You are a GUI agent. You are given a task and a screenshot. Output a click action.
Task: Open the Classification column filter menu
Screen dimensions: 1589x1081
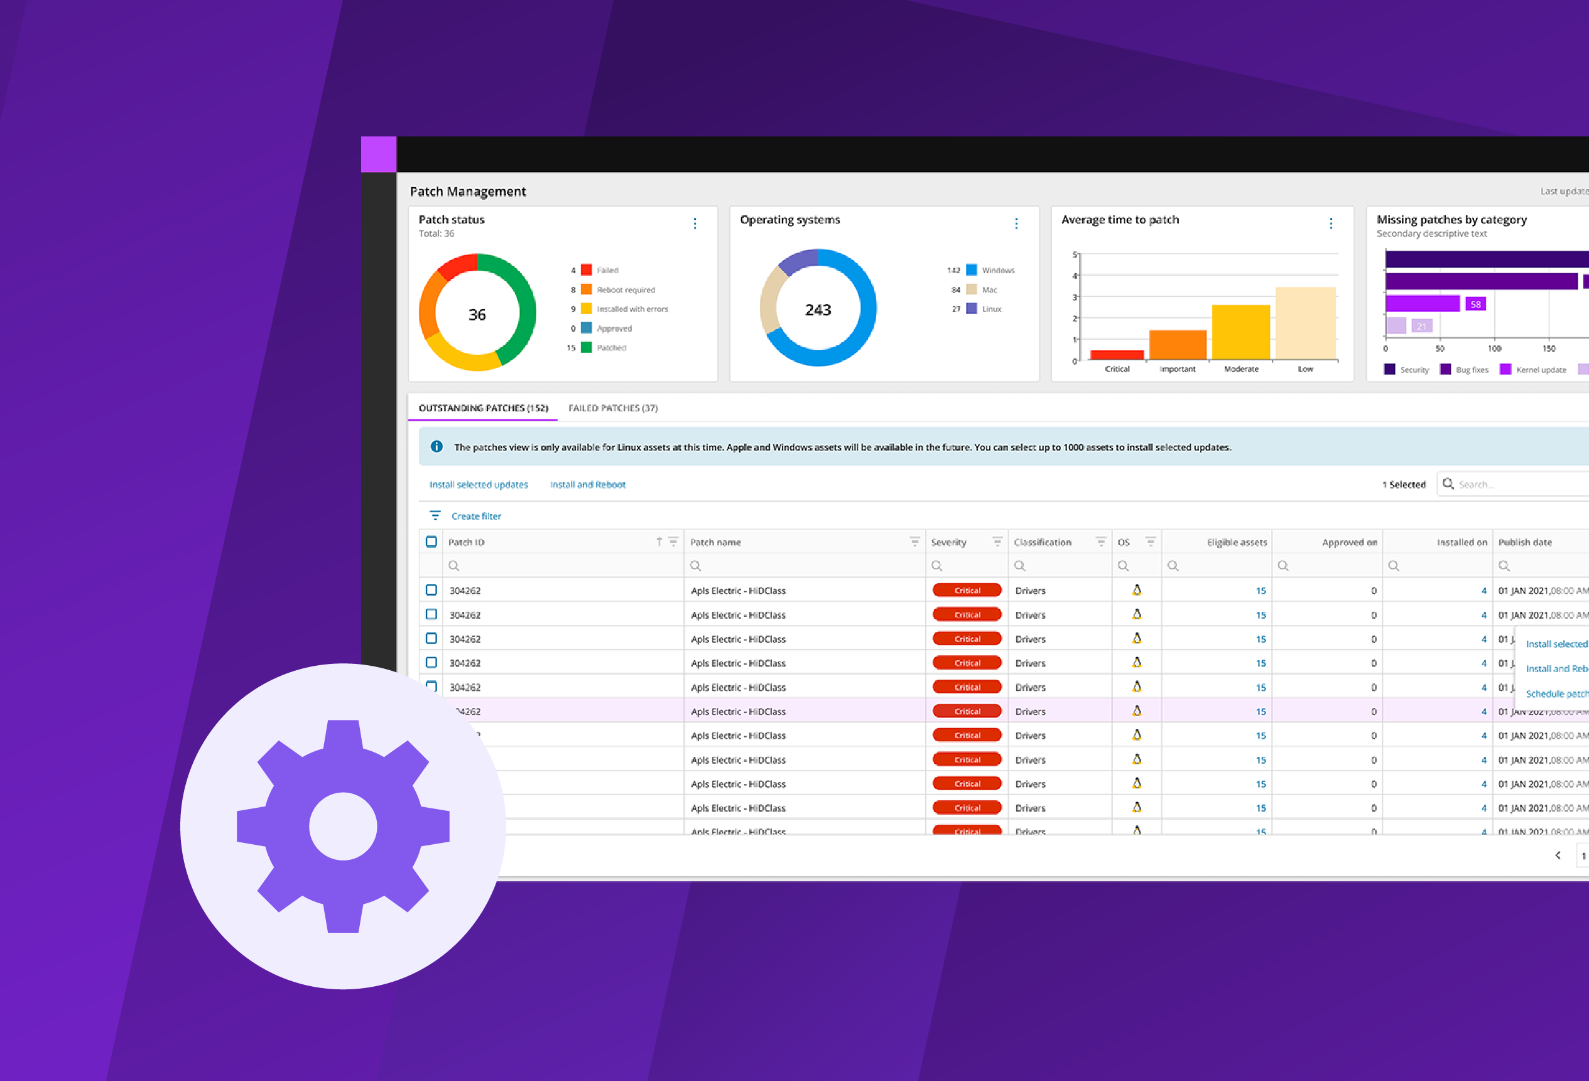1100,541
